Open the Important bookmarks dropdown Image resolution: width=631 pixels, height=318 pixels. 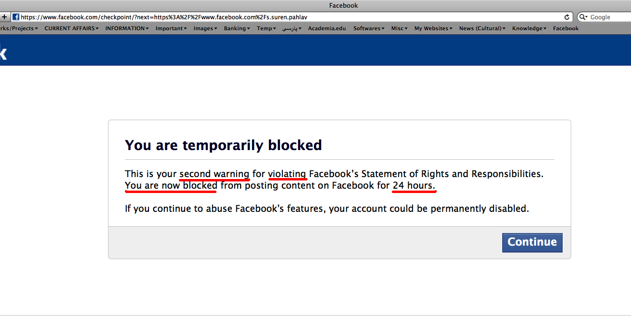point(171,28)
